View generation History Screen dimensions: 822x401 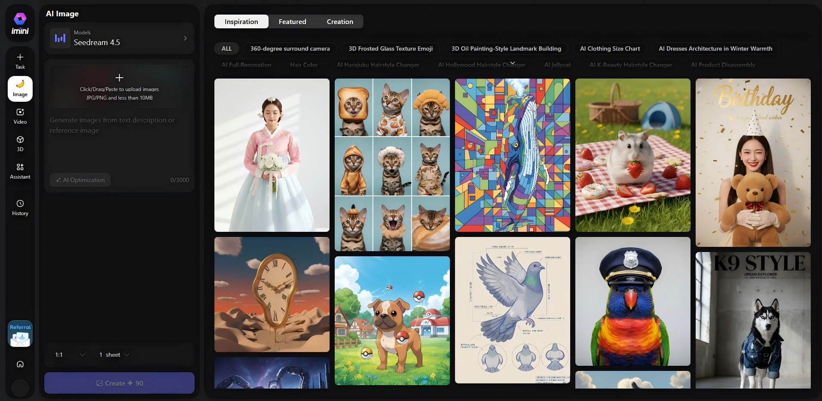pyautogui.click(x=20, y=207)
